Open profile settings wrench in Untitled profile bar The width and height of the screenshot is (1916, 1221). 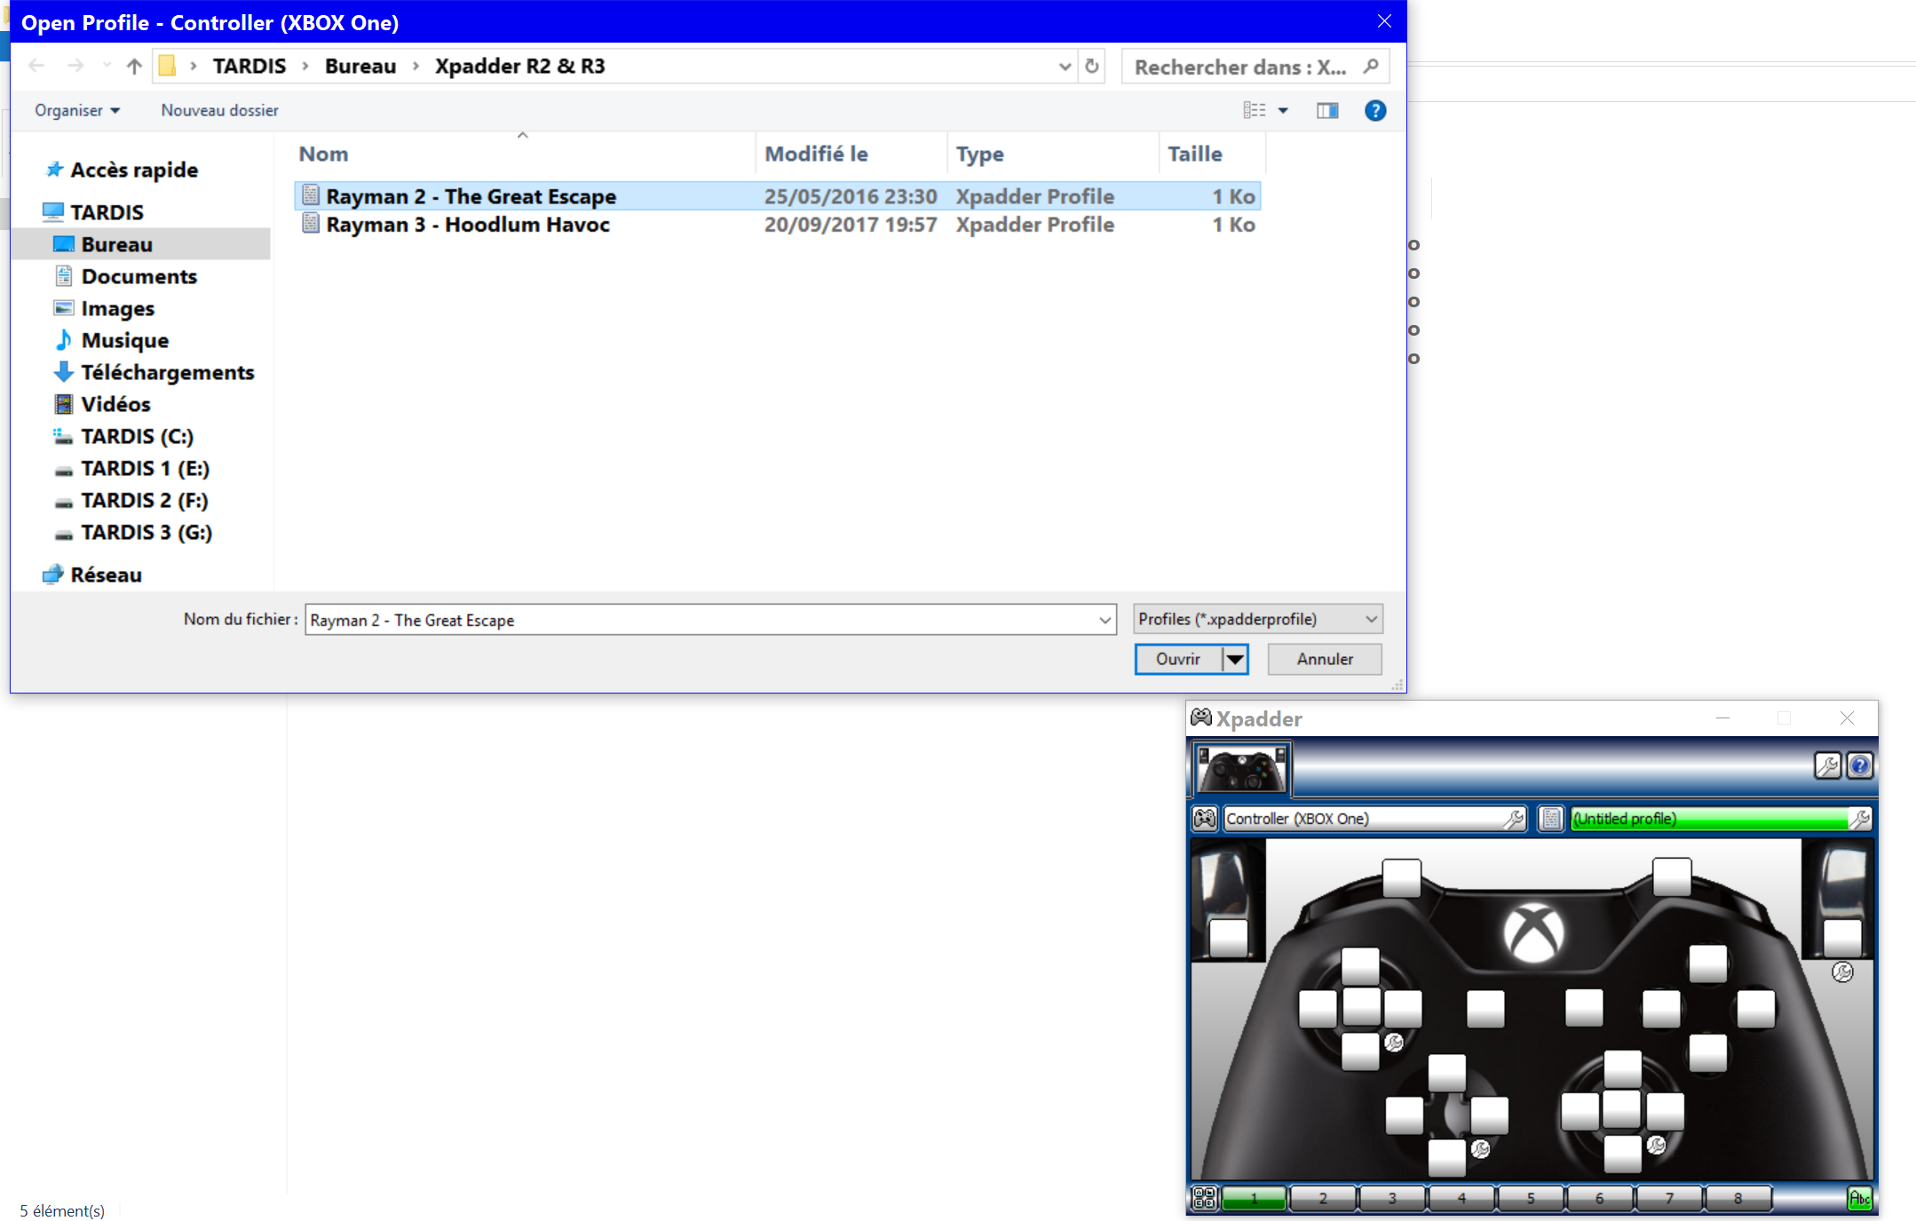[x=1859, y=819]
